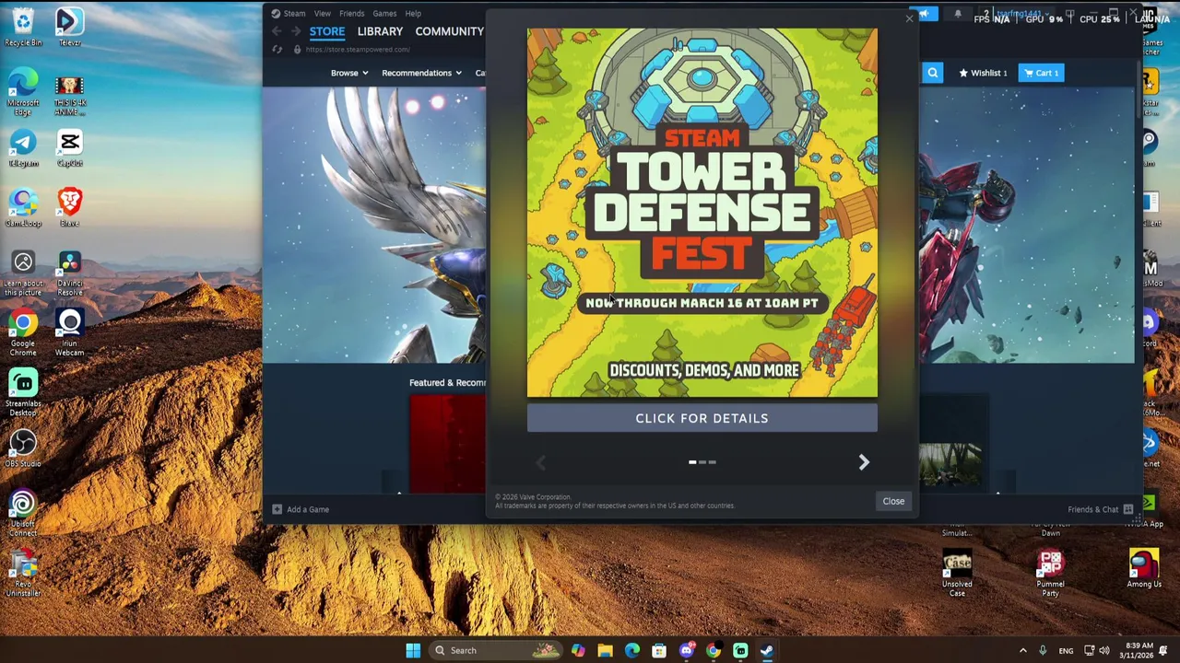Viewport: 1180px width, 663px height.
Task: Switch to the COMMUNITY tab
Action: [x=449, y=31]
